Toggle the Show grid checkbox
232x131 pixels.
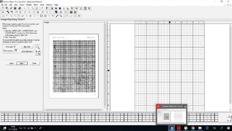(x=14, y=47)
